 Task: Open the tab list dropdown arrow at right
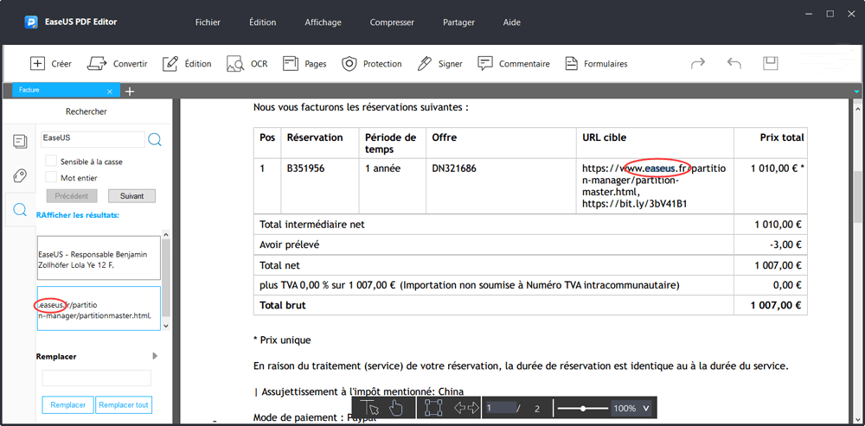pos(856,92)
